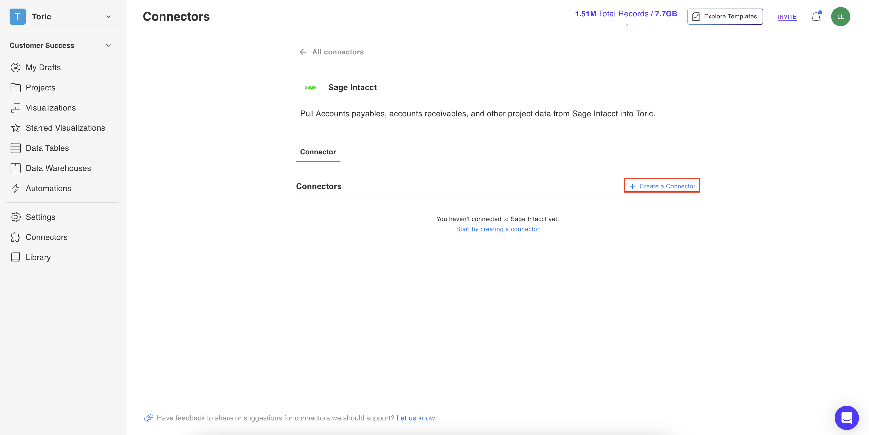Click the Connectors page heading
The width and height of the screenshot is (869, 435).
[x=176, y=17]
